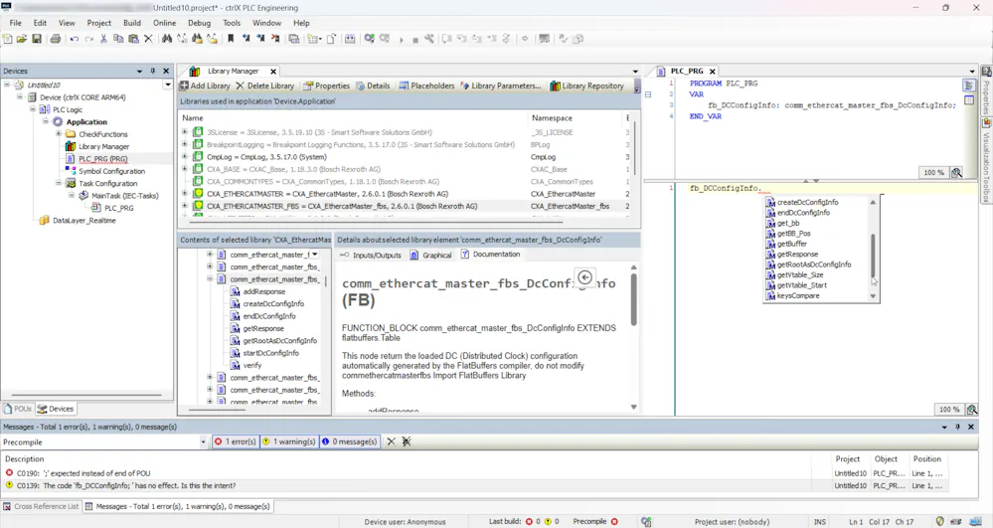This screenshot has height=528, width=993.
Task: Click the Find binoculars icon
Action: pos(167,39)
